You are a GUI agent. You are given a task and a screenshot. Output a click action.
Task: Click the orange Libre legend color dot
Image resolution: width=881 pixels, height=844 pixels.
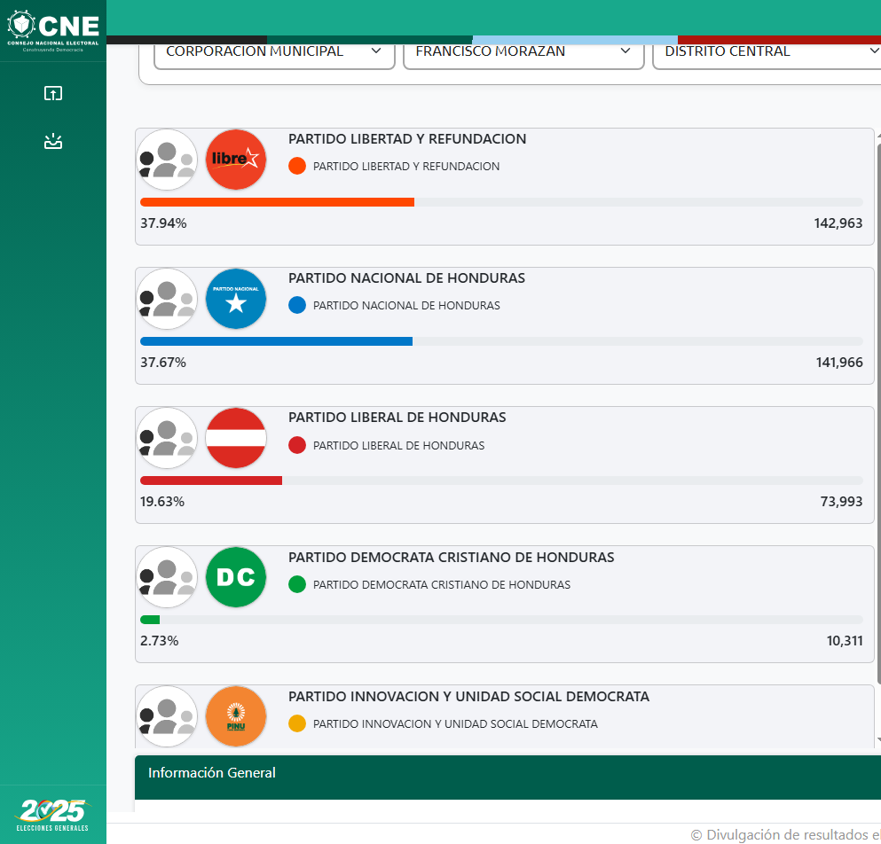coord(296,166)
